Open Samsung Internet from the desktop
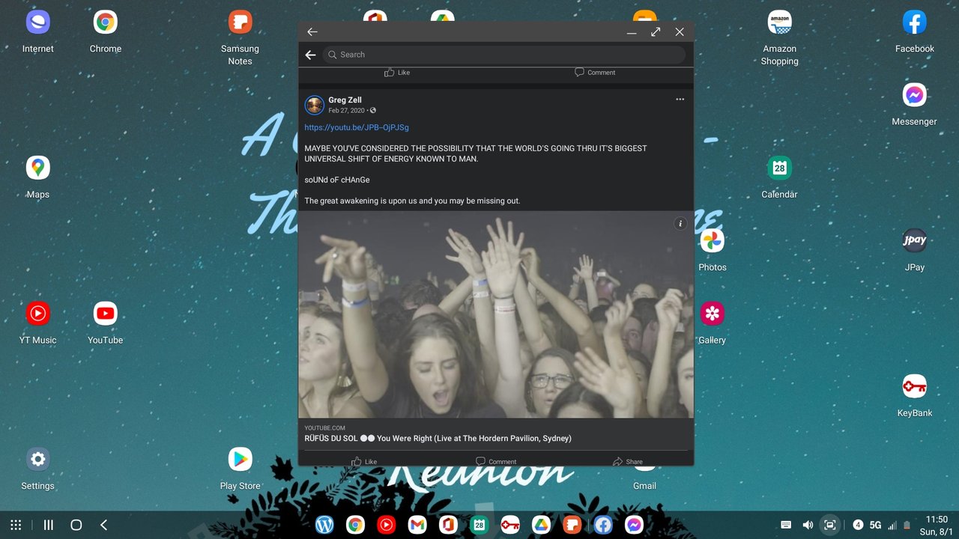 pos(37,22)
